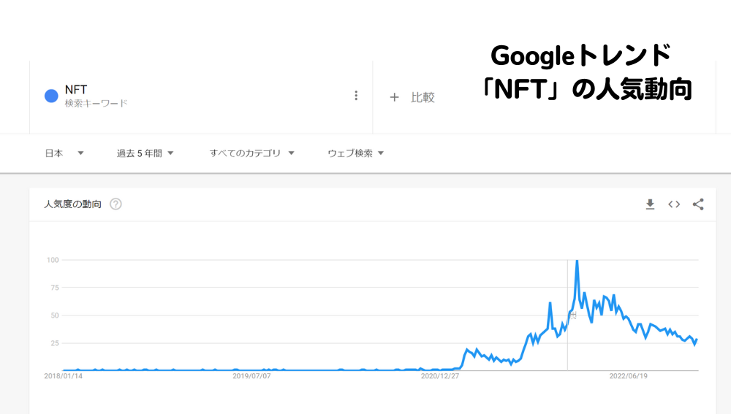Click the plus icon beside 比較
This screenshot has height=414, width=731.
[395, 97]
